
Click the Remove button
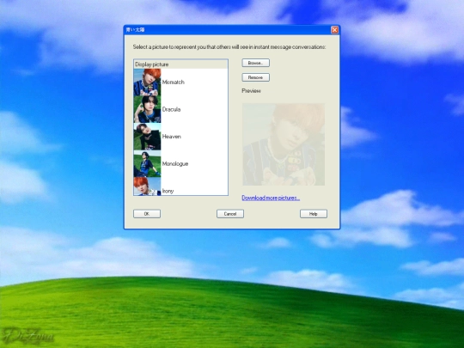point(256,77)
